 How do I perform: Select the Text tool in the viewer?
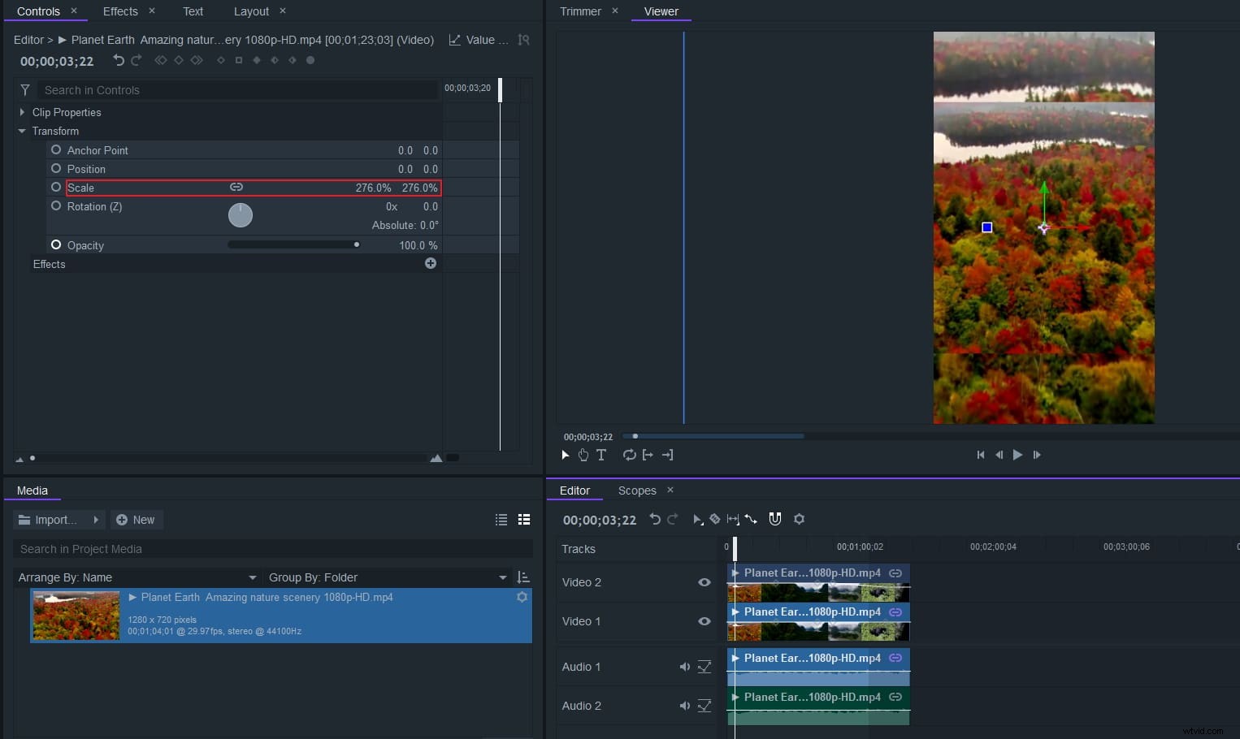600,455
